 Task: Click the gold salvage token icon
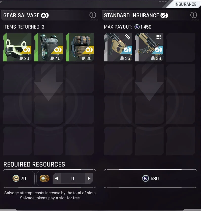(x=44, y=178)
